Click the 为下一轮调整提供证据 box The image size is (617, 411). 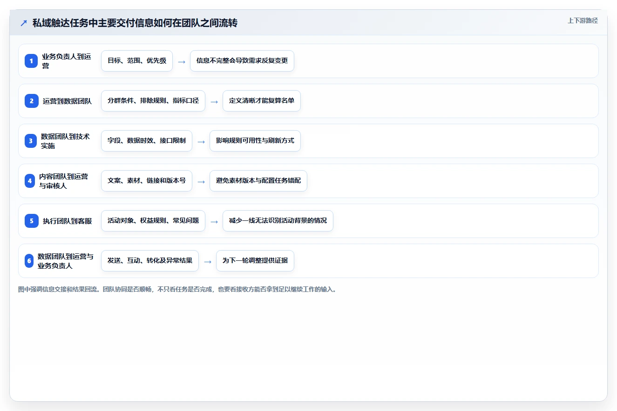tap(255, 261)
